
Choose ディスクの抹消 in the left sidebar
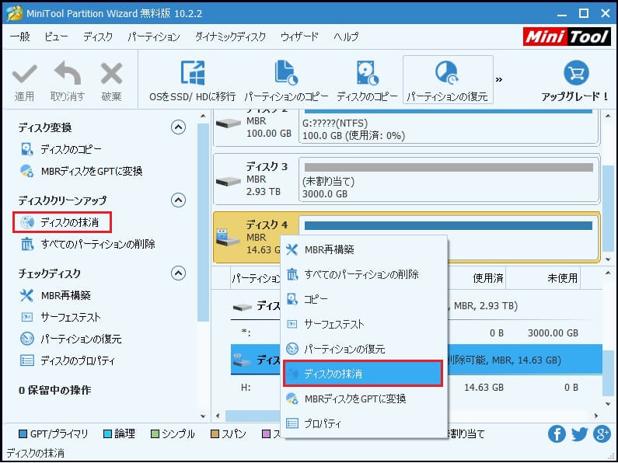click(x=62, y=222)
